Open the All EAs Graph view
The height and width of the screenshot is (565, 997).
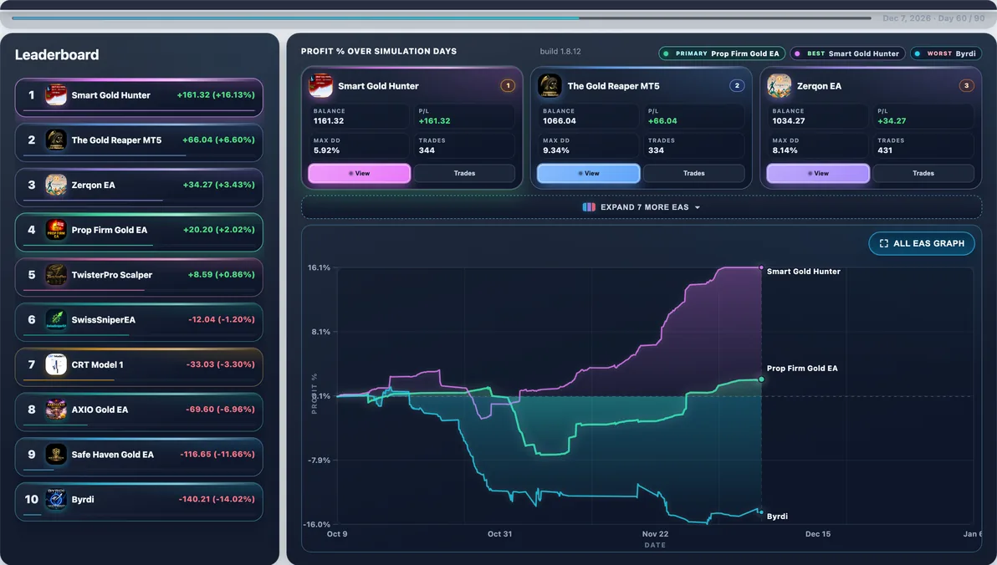pos(922,243)
